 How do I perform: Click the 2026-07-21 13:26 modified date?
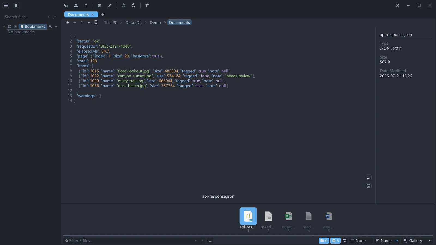coord(396,76)
